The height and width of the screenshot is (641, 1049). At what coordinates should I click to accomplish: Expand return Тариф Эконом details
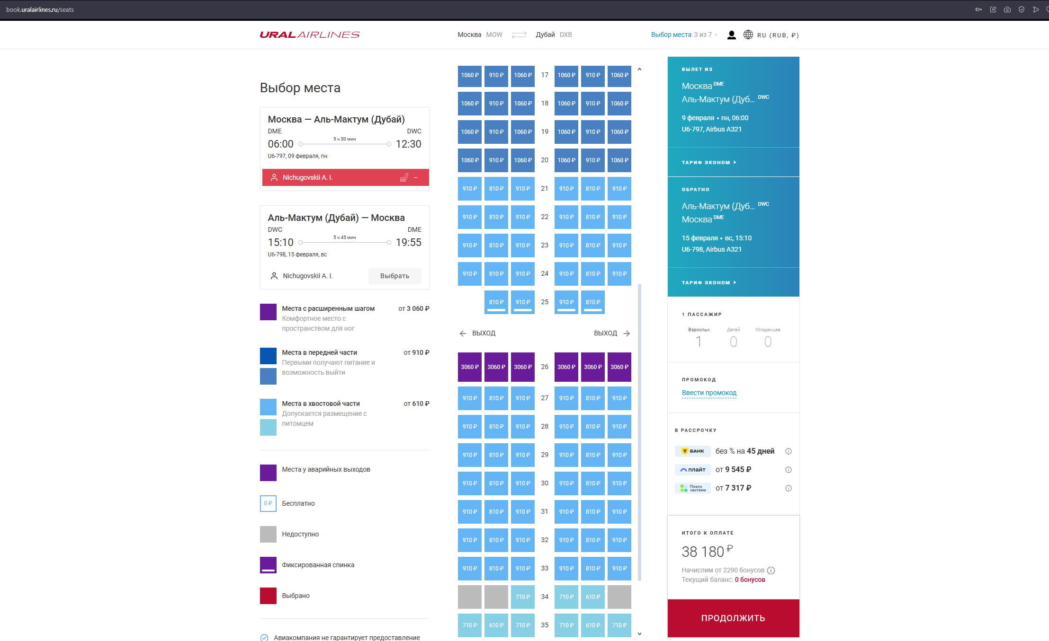[x=709, y=282]
